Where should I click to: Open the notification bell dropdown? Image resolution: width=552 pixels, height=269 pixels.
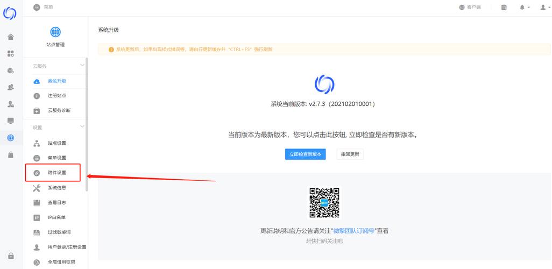(x=525, y=8)
